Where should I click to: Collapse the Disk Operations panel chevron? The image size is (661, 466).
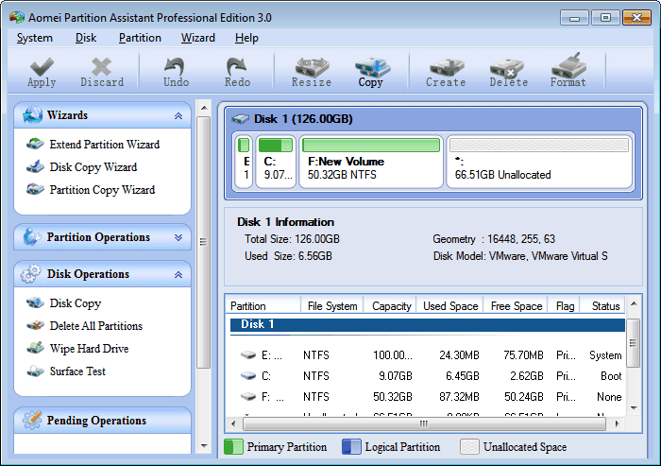pyautogui.click(x=178, y=275)
